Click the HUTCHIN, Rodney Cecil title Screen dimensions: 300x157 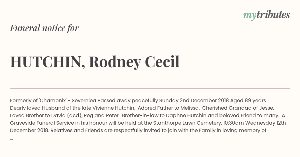click(x=95, y=62)
